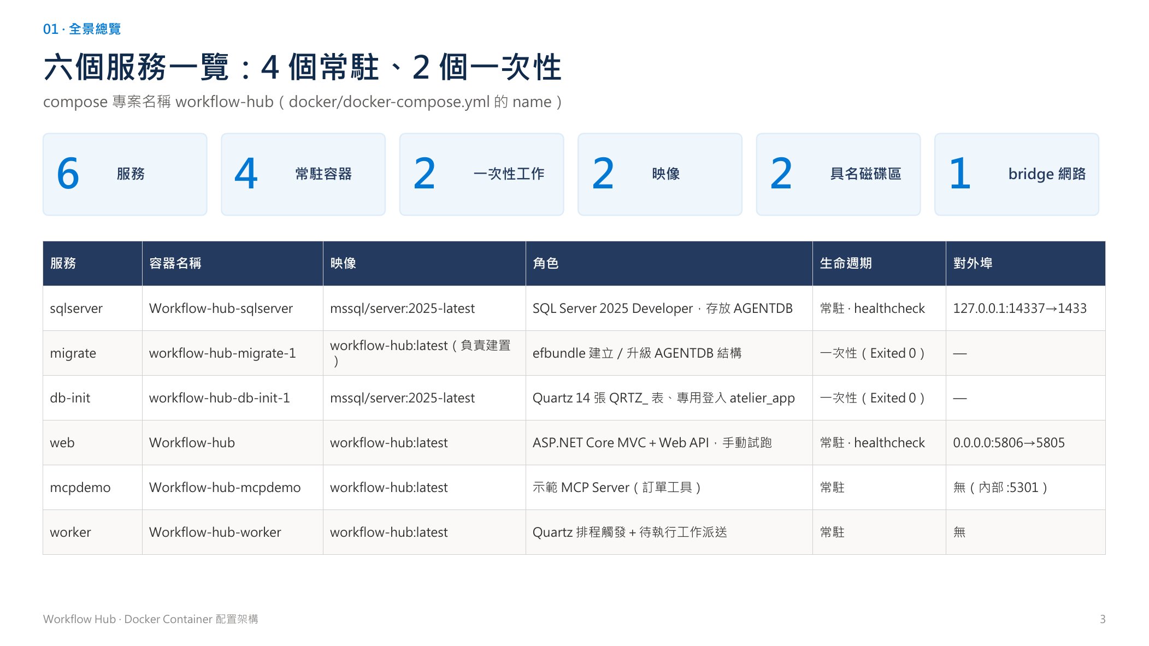Screen dimensions: 1149x646
Task: Click the 'workflow-hub-migrate-1' cell
Action: (233, 353)
